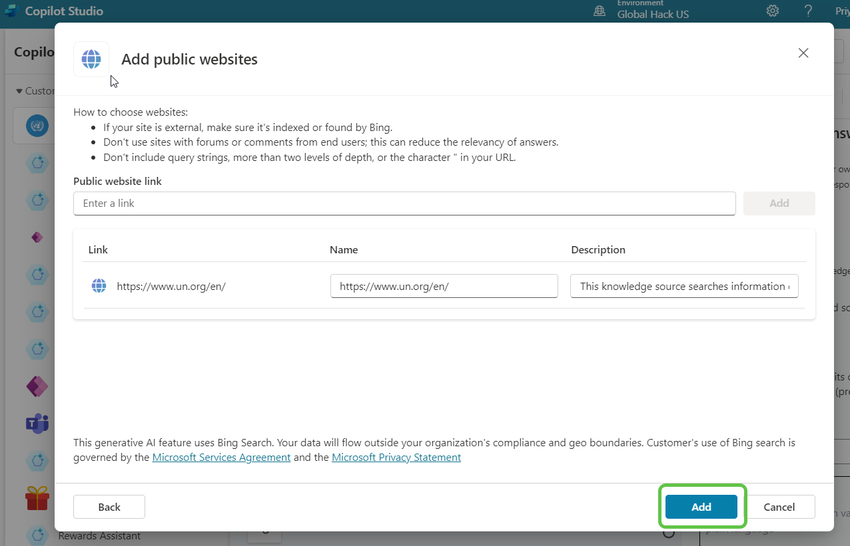Click the Copilot Studio logo icon
The height and width of the screenshot is (546, 850).
11,11
